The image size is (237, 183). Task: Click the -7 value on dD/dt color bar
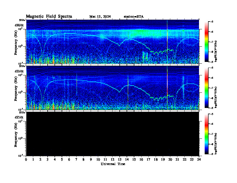tap(212, 88)
